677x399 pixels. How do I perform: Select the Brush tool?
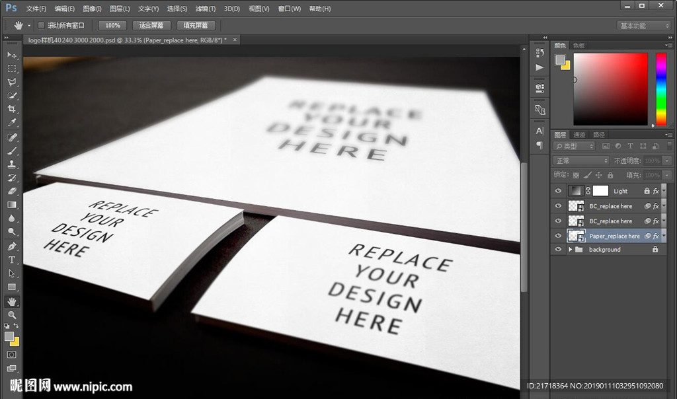pos(12,151)
